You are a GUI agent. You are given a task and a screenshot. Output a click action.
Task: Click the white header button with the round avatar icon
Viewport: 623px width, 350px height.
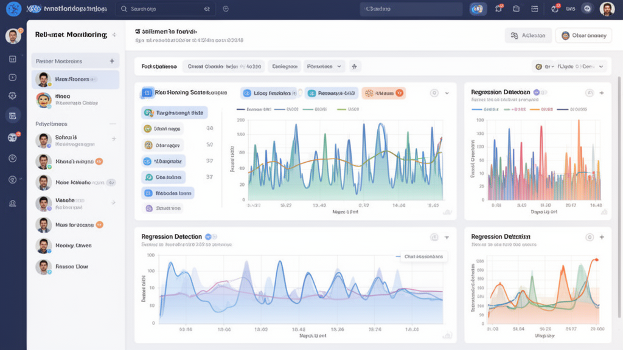point(583,35)
